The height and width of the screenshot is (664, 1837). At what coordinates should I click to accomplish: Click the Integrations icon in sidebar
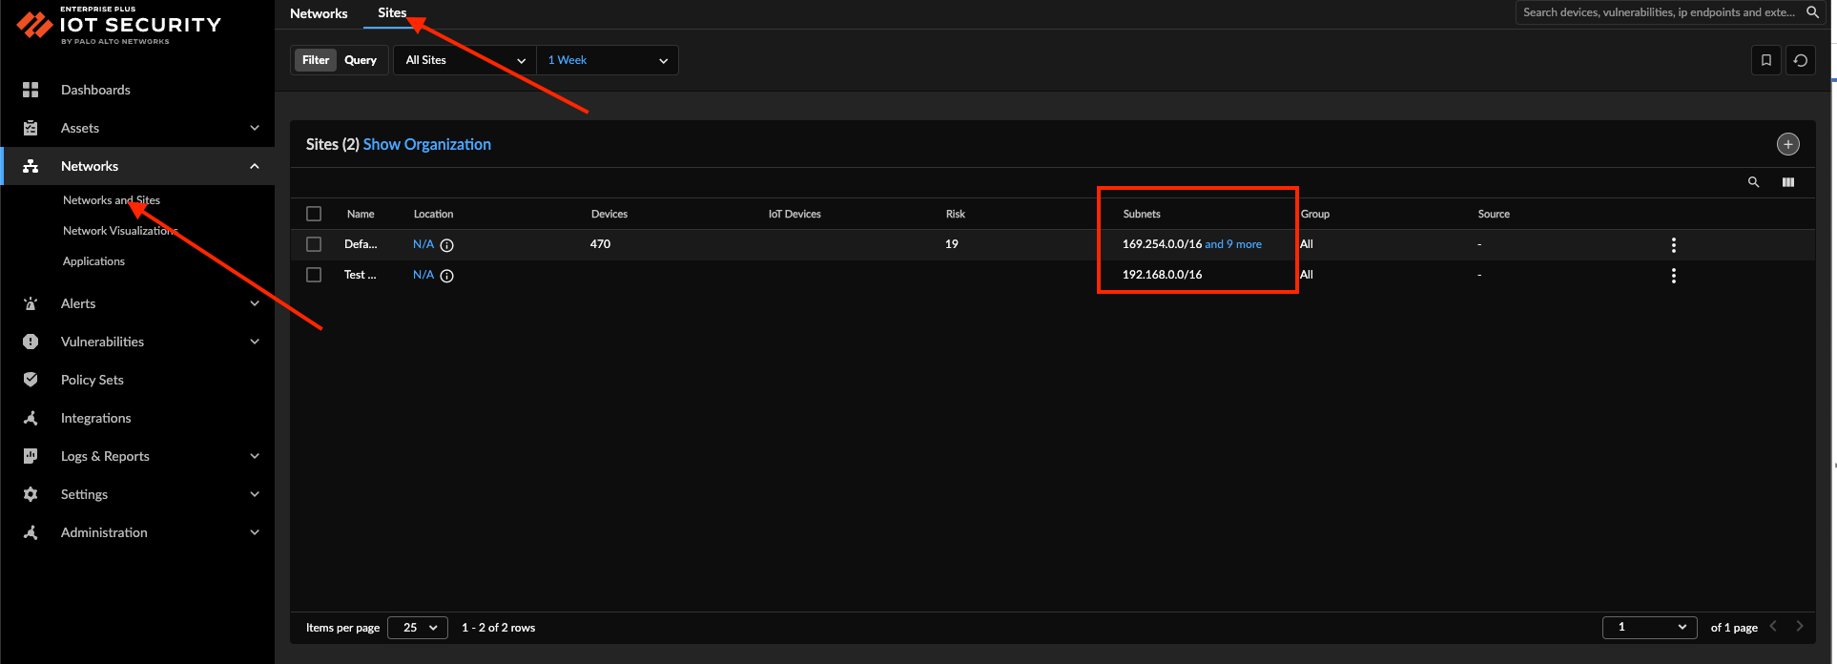[31, 418]
